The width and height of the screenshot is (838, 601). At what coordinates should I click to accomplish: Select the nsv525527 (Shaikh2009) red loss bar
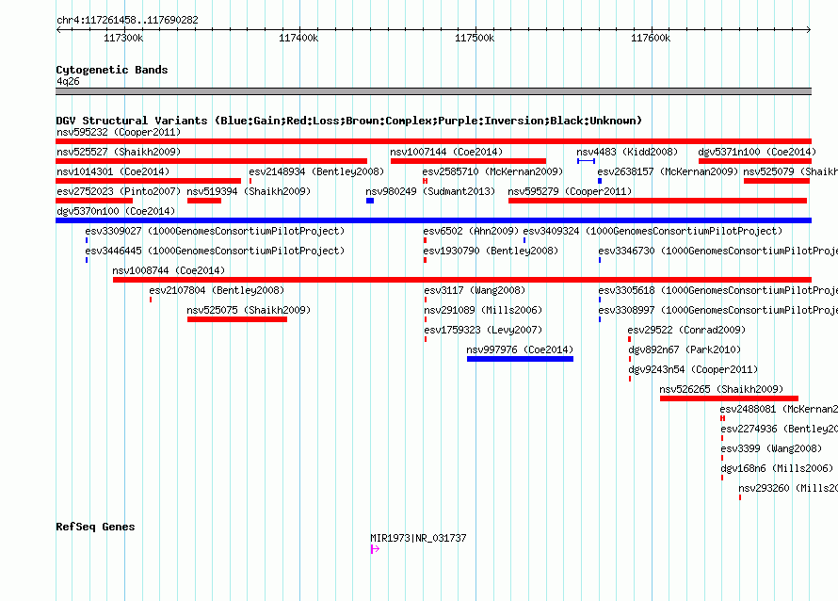(x=212, y=161)
